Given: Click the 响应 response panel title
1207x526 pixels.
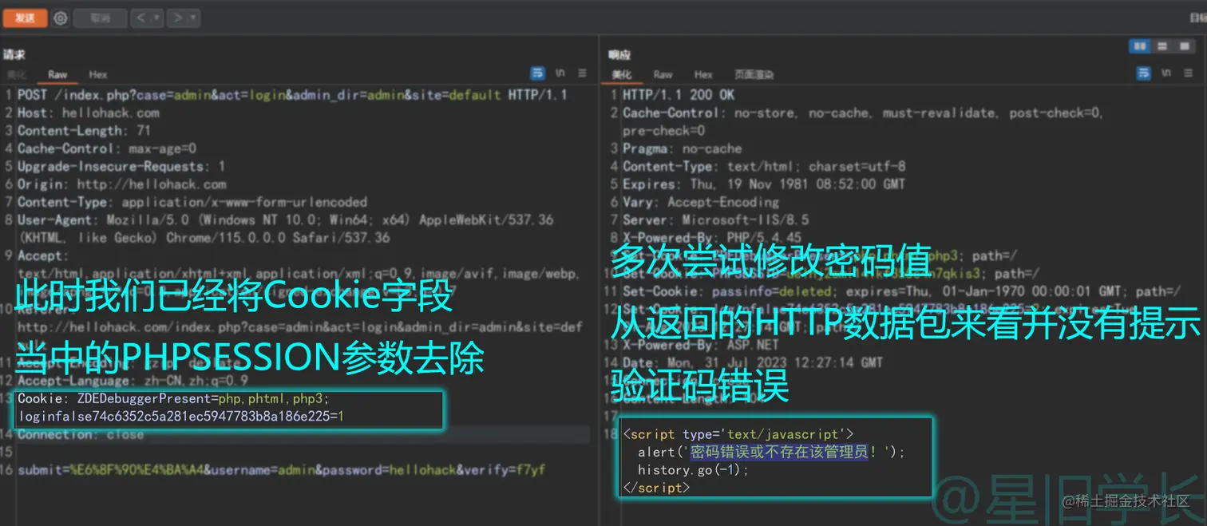Looking at the screenshot, I should coord(619,54).
